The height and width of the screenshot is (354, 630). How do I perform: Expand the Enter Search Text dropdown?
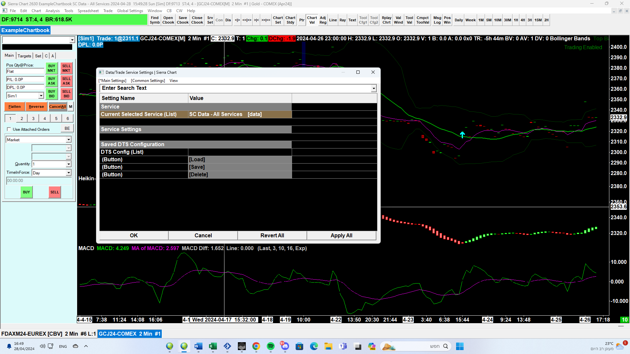373,88
